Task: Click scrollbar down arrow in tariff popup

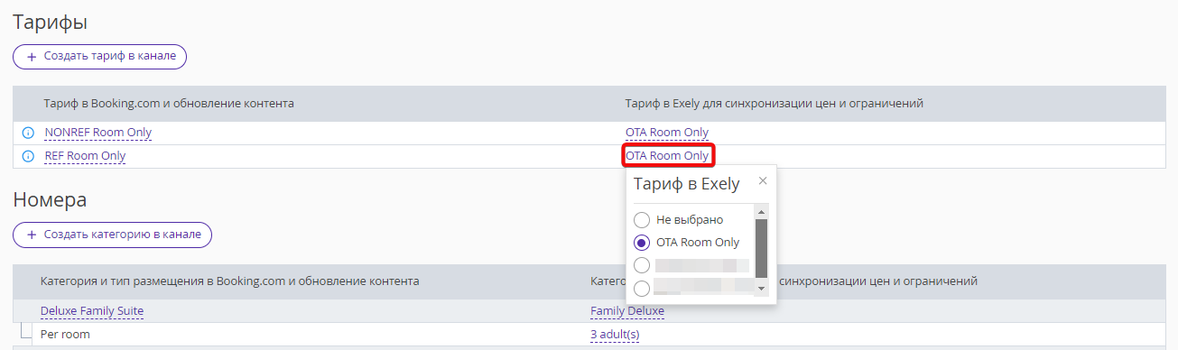Action: tap(761, 289)
